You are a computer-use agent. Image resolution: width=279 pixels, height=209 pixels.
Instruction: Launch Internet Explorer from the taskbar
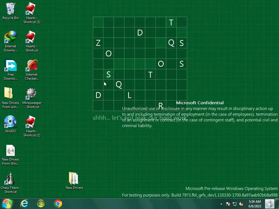coord(24,204)
